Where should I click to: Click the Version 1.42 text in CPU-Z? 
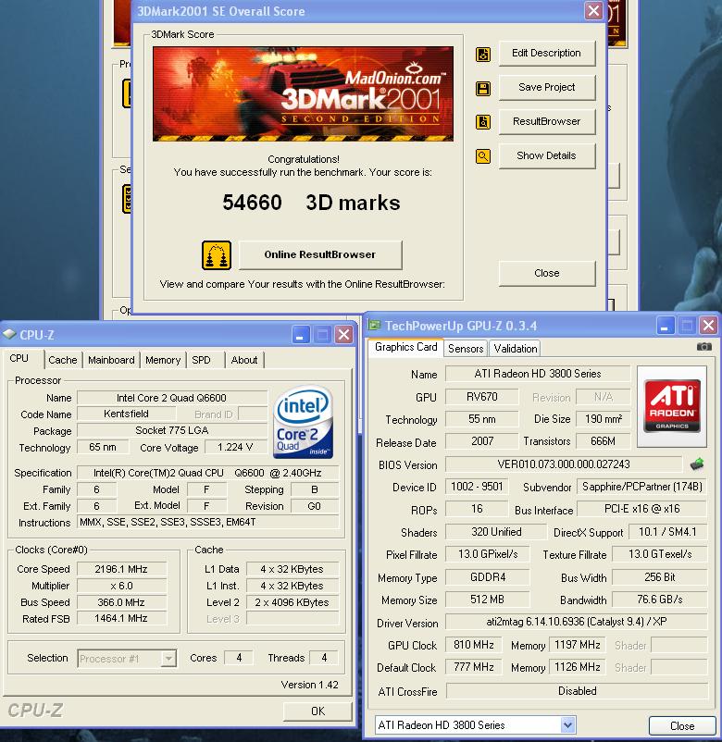310,685
